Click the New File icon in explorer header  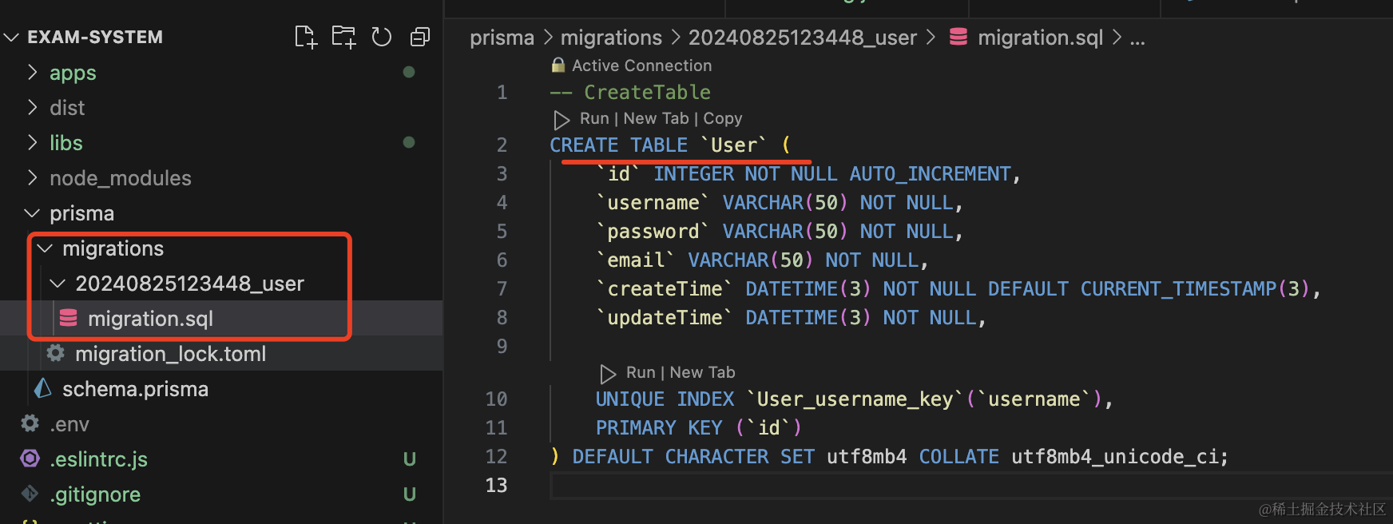pyautogui.click(x=305, y=37)
